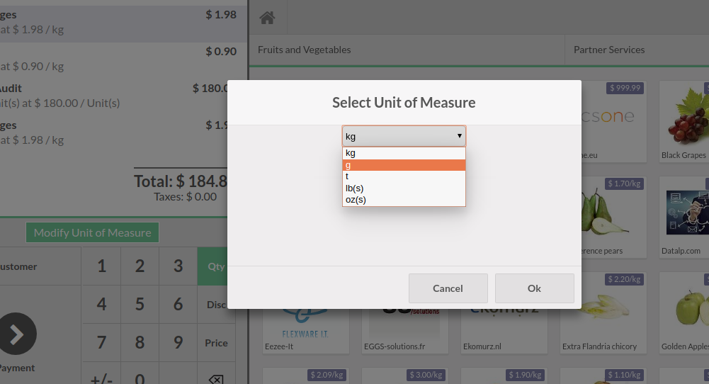Choose 'lb(s)' in the unit list

404,188
